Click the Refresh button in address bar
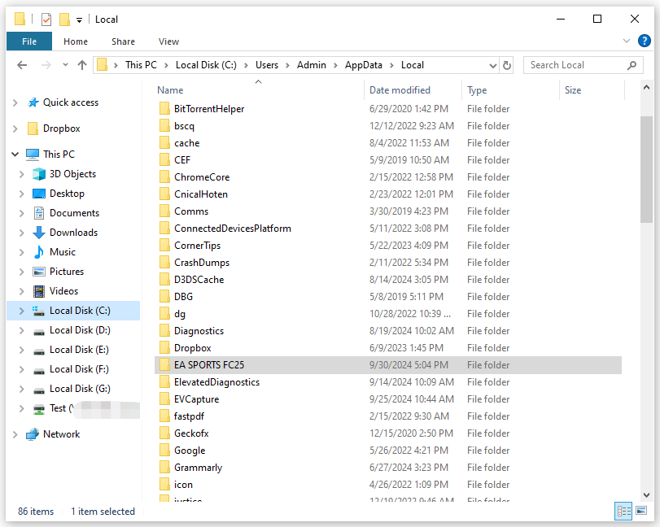 508,65
